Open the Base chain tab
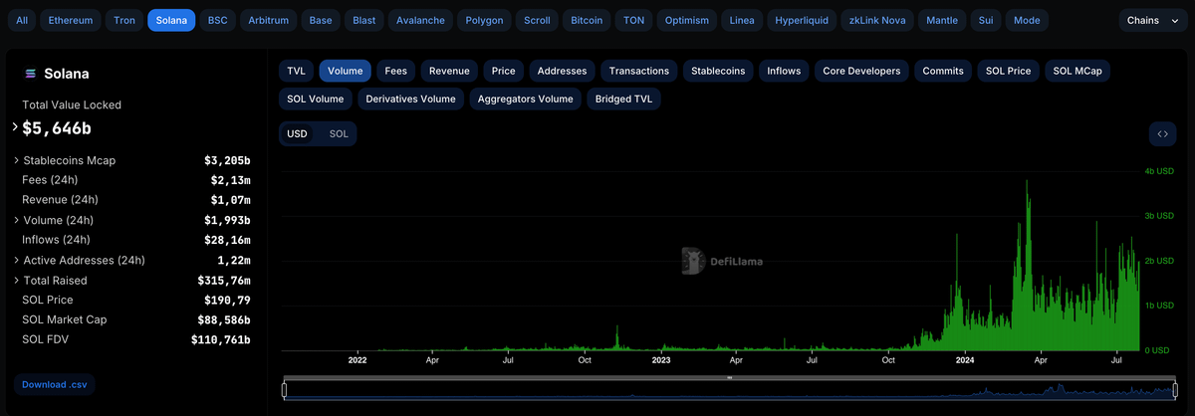Screen dimensions: 1195x416 click(321, 20)
